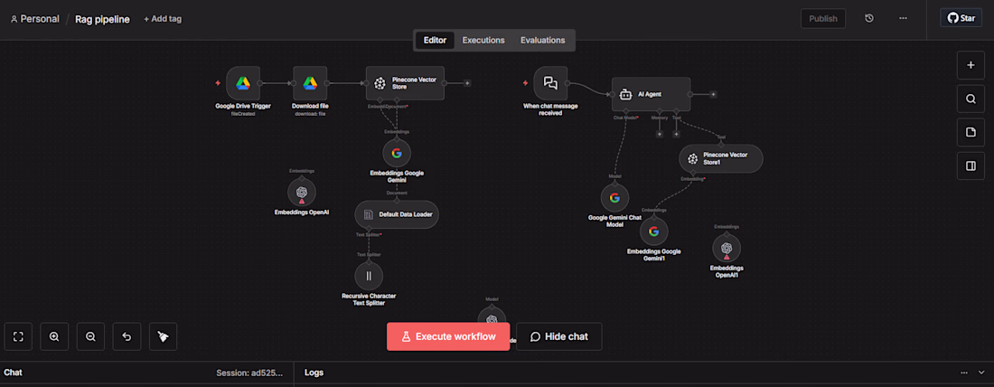
Task: Zoom out of the canvas
Action: (90, 337)
